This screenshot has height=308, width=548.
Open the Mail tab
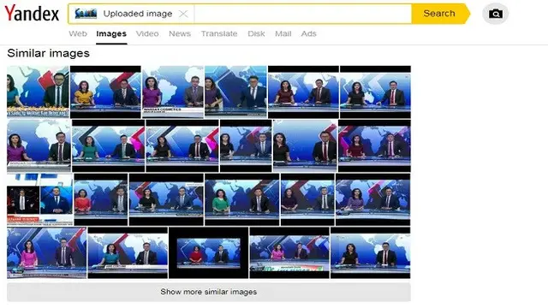pos(283,34)
